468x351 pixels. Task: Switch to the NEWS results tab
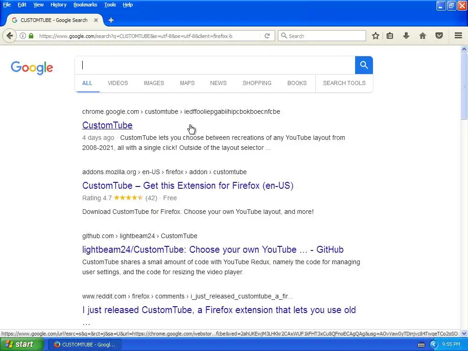(218, 83)
